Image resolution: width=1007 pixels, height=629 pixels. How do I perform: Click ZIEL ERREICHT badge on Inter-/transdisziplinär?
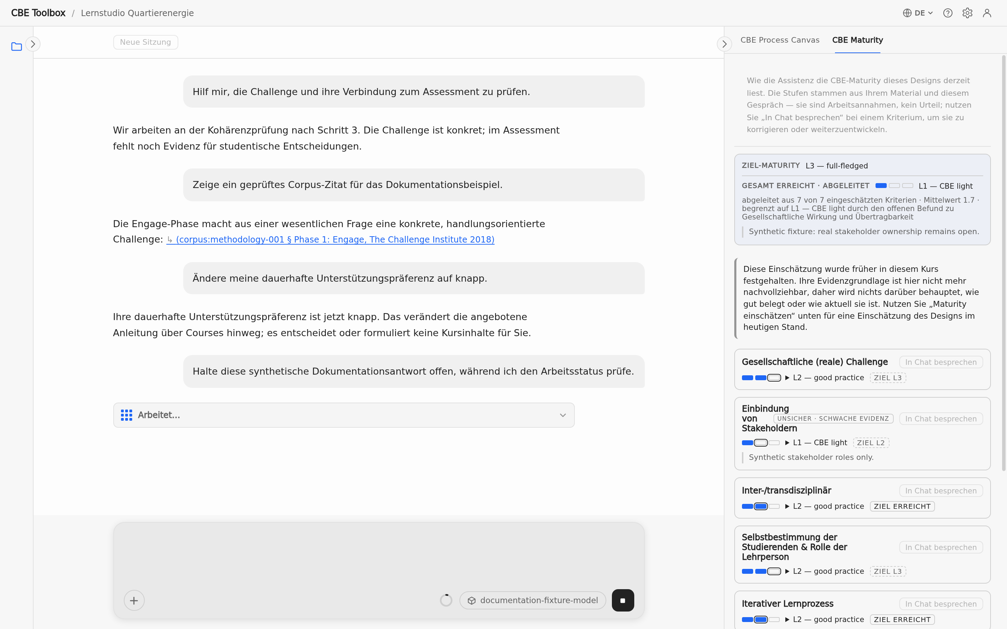pos(902,506)
